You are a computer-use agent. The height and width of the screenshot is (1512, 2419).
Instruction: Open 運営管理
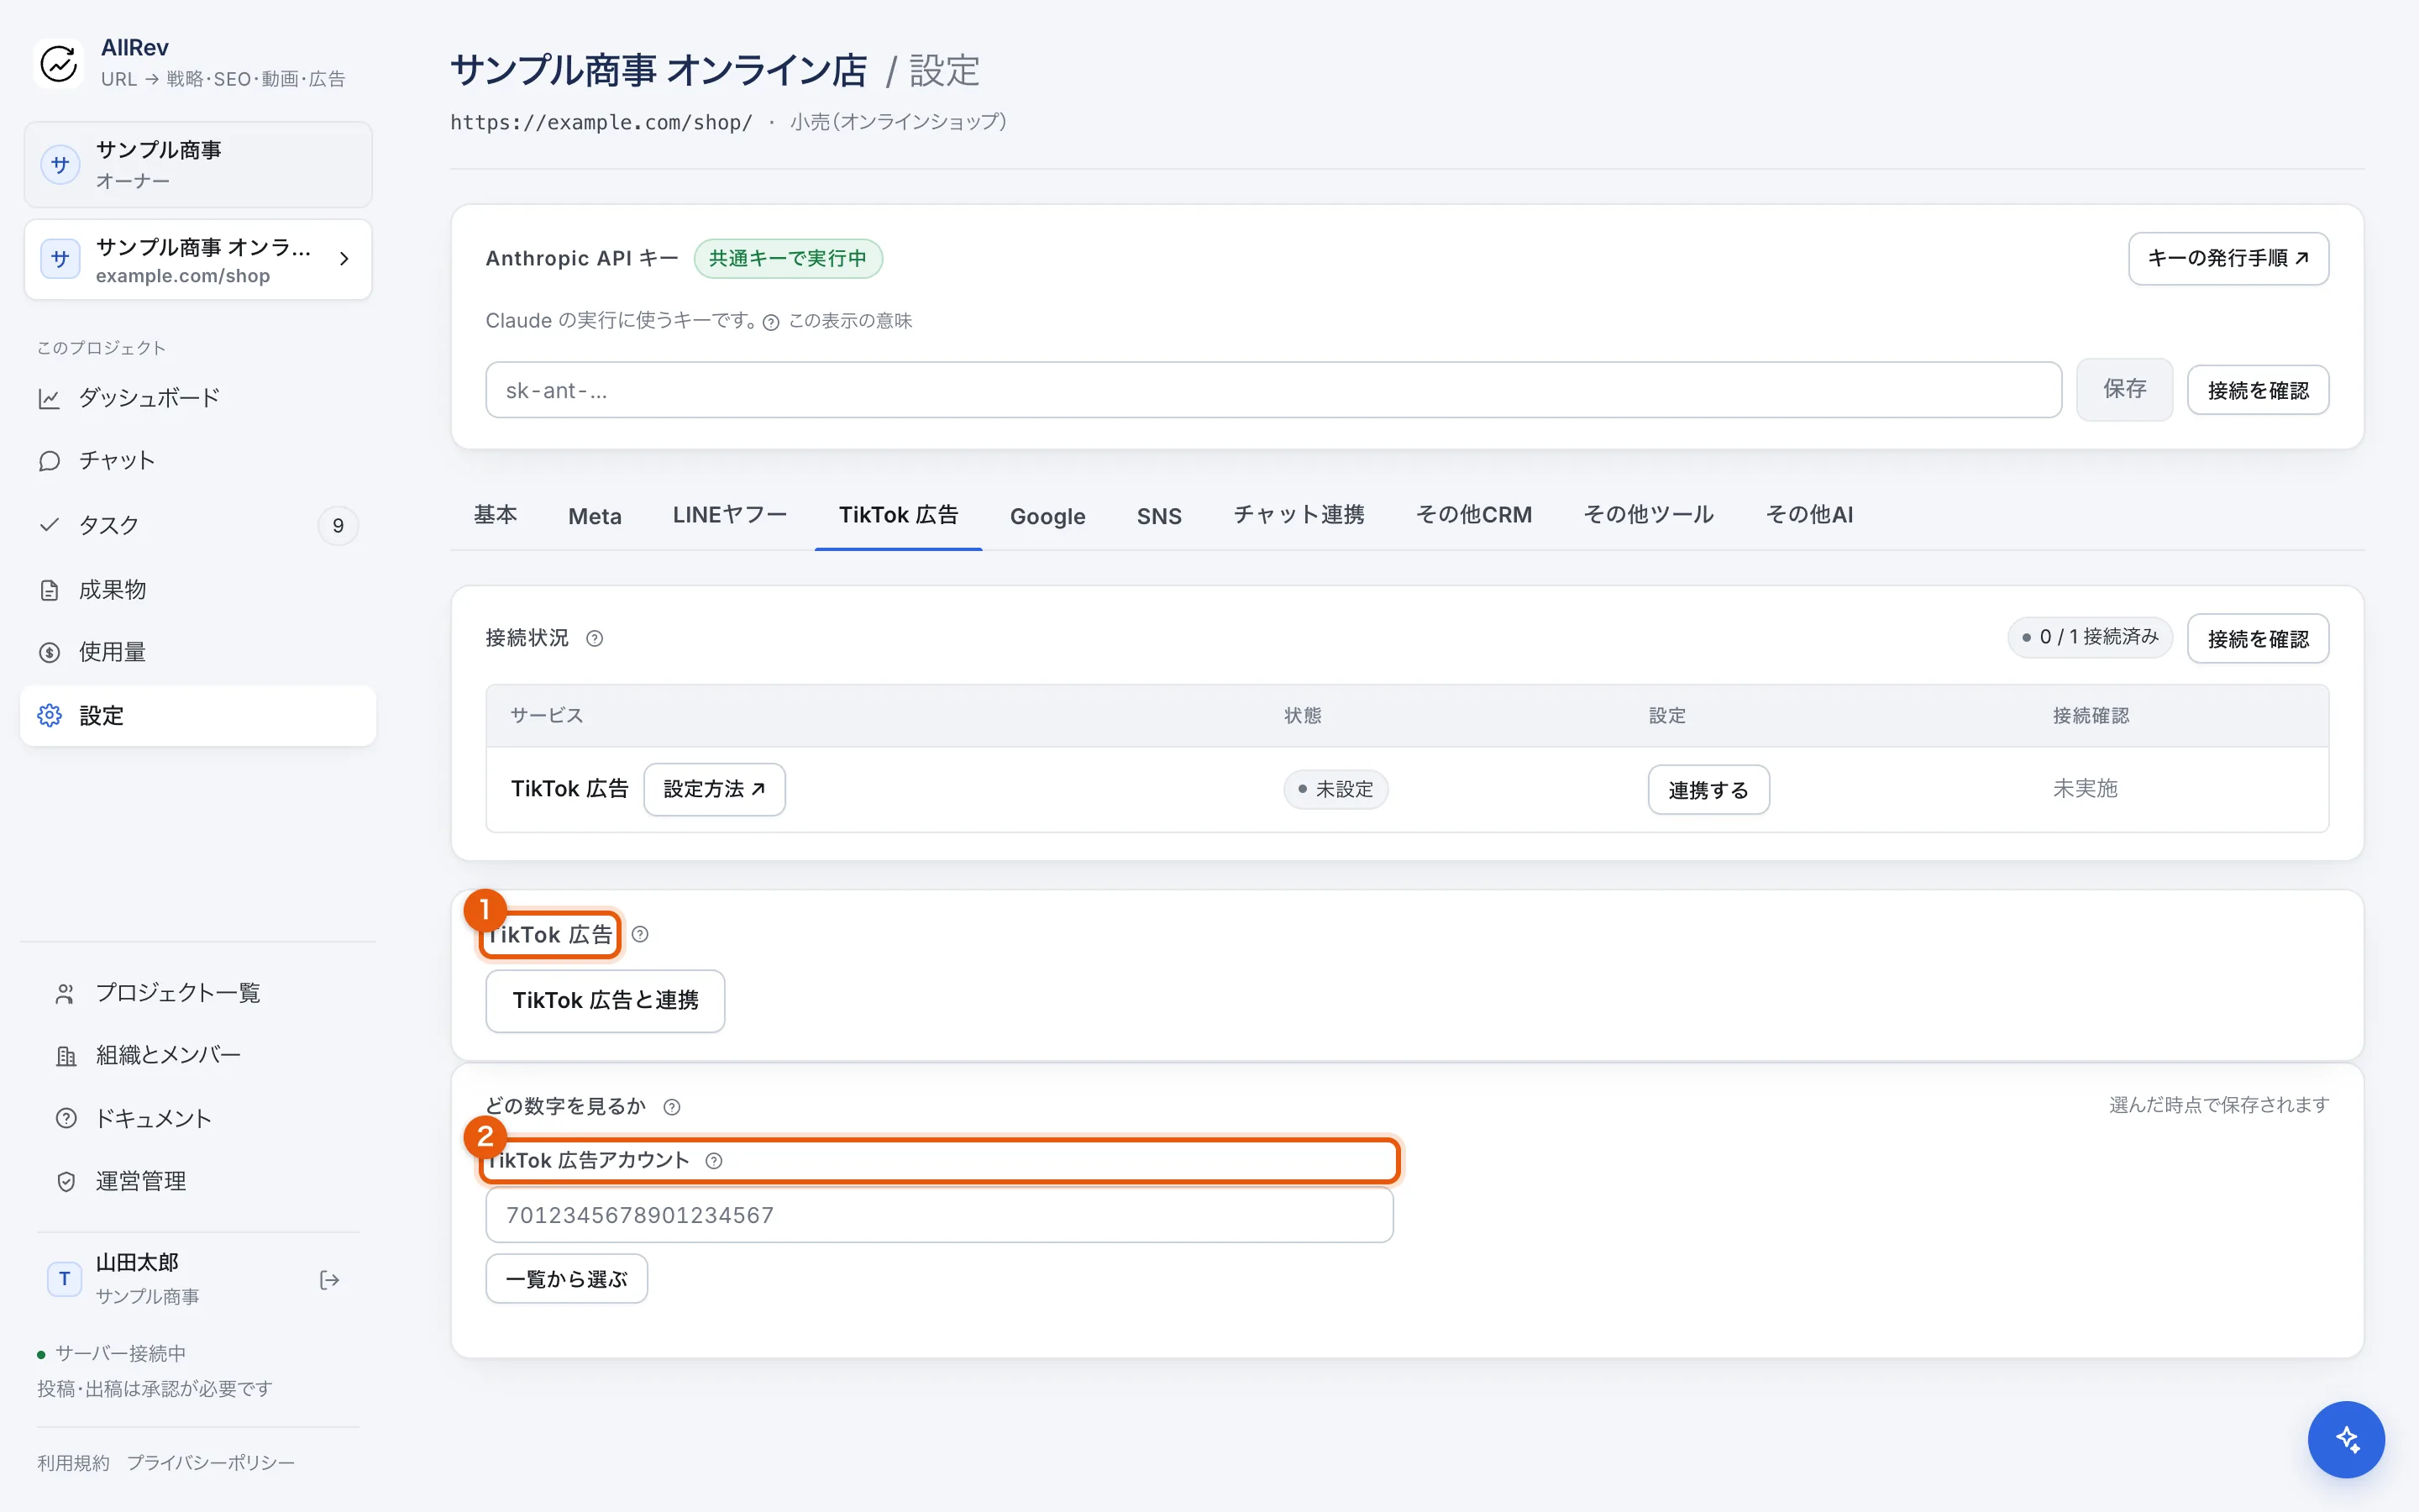coord(198,1181)
